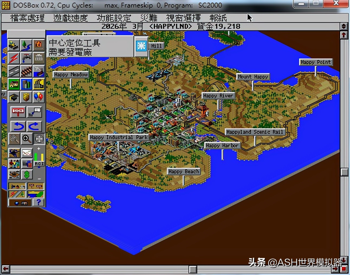Select the Education graduation cap tool
350x275 pixels.
(x=14, y=97)
